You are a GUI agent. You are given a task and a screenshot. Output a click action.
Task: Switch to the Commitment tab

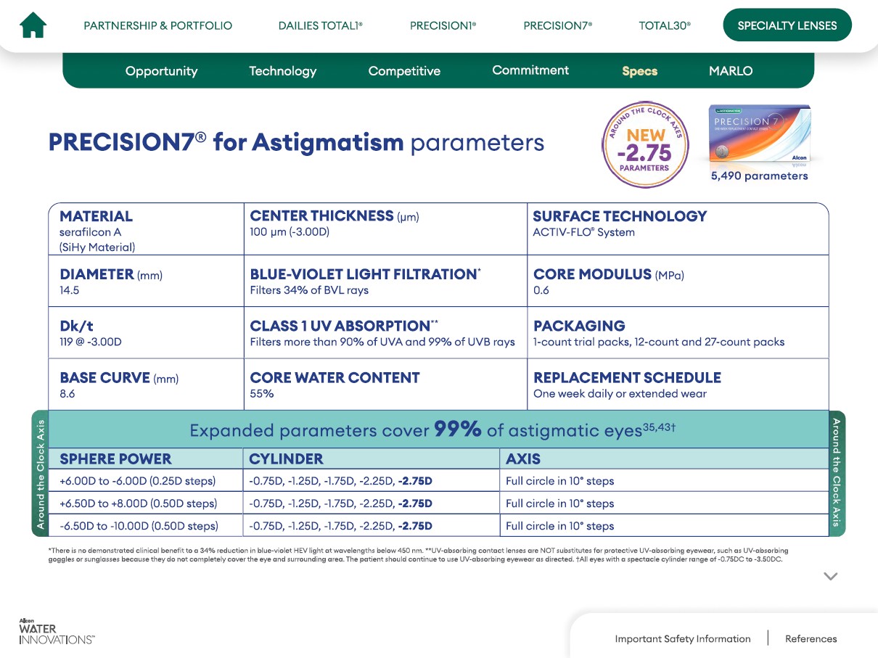pyautogui.click(x=530, y=70)
